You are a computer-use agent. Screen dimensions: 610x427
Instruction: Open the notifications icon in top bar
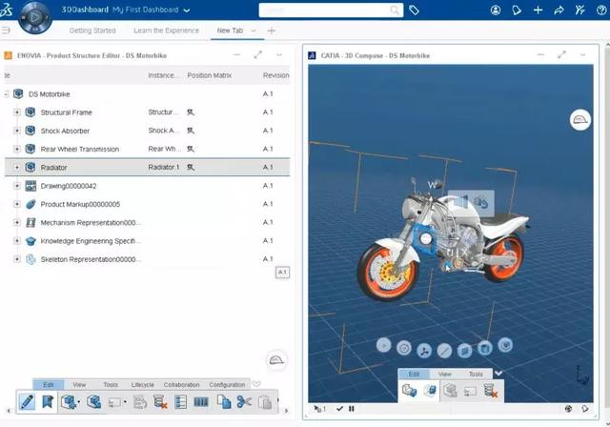pyautogui.click(x=517, y=10)
